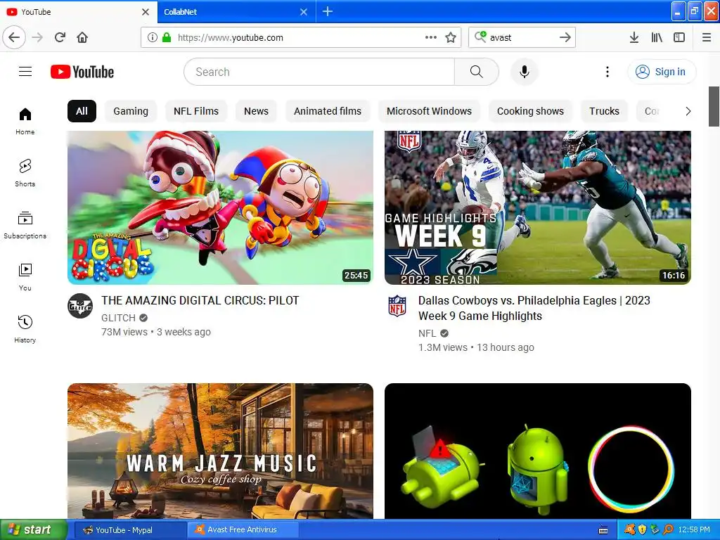The width and height of the screenshot is (720, 540).
Task: Filter by Animated films chip
Action: click(328, 111)
